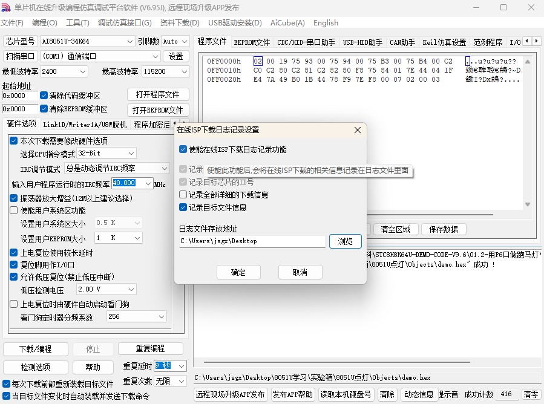This screenshot has width=544, height=404.
Task: Enable 使能用户系统区功能 checkbox
Action: [13, 210]
